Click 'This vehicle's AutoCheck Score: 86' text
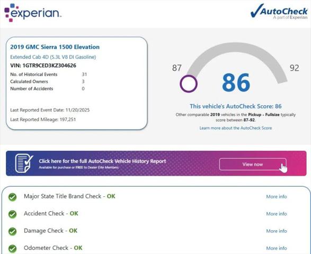The width and height of the screenshot is (311, 254). 236,106
